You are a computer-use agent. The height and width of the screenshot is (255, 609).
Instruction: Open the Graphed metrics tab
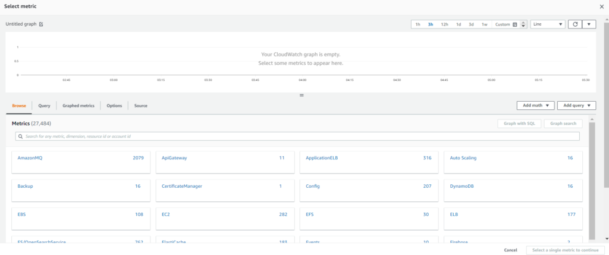click(79, 106)
